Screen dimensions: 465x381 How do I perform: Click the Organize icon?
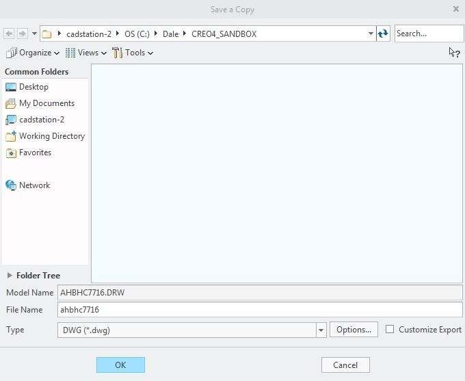11,53
